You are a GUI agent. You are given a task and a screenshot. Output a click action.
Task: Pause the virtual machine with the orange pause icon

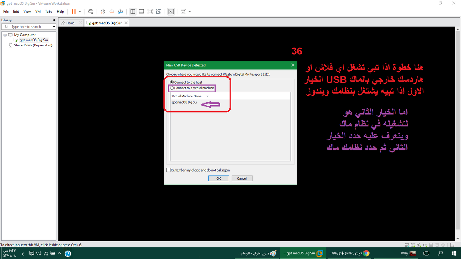[x=74, y=12]
